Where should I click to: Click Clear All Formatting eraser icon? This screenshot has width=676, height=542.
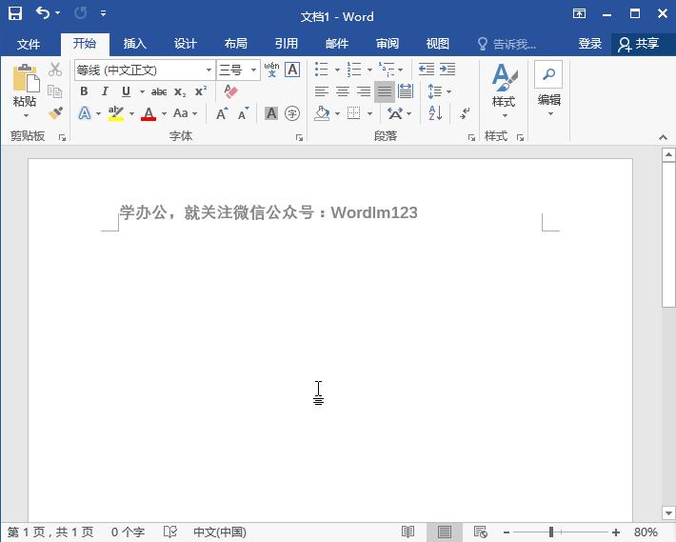pos(230,91)
